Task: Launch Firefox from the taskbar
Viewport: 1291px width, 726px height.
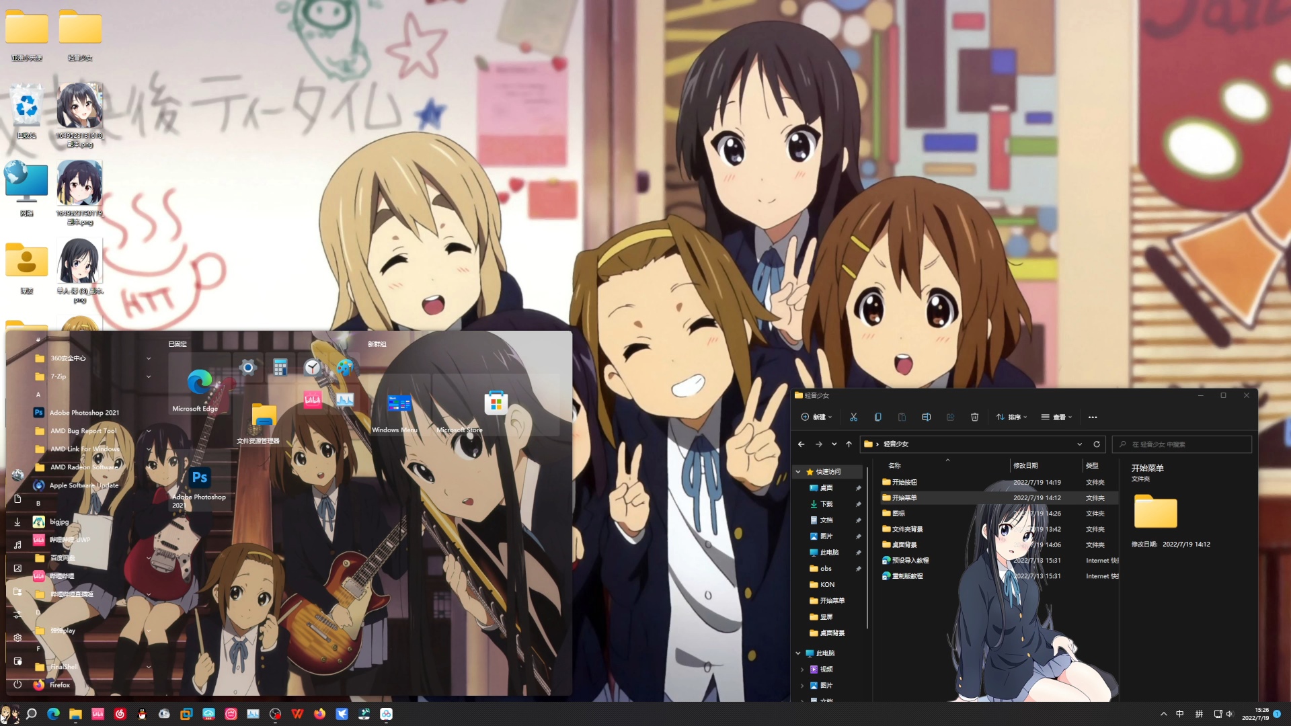Action: 319,714
